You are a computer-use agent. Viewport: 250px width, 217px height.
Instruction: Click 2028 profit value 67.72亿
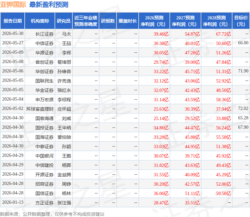click(x=223, y=34)
